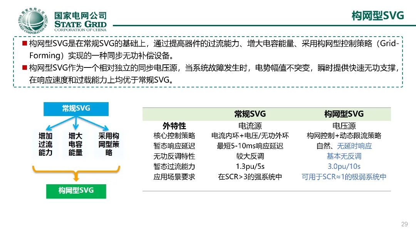
Task: Select the blue 常规SVG box
Action: click(76, 109)
